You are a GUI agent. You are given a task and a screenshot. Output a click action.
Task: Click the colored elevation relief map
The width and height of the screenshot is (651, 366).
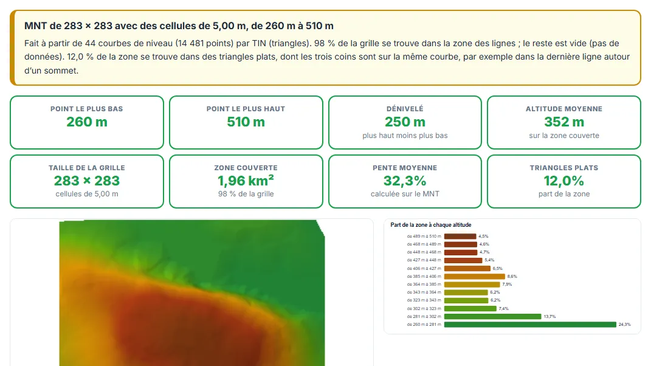pyautogui.click(x=192, y=293)
